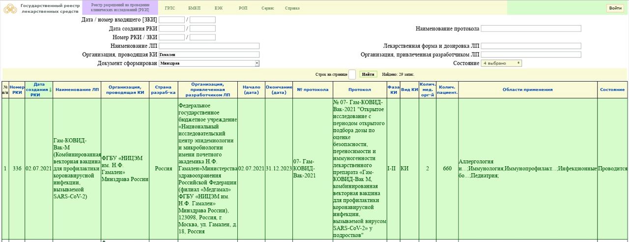Focus the number field of Дата / номер входящего

pos(202,20)
